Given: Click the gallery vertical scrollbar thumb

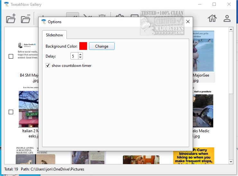Looking at the screenshot, I should (x=231, y=63).
